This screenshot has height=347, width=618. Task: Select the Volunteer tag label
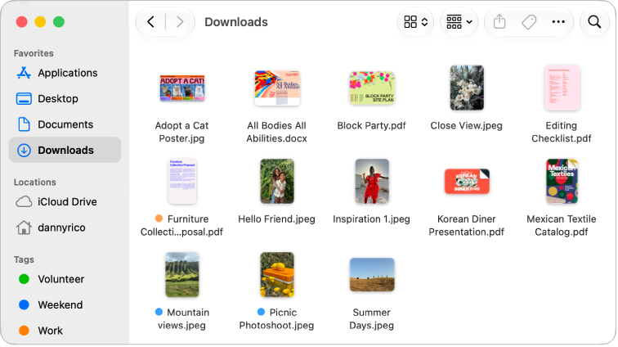click(x=61, y=279)
